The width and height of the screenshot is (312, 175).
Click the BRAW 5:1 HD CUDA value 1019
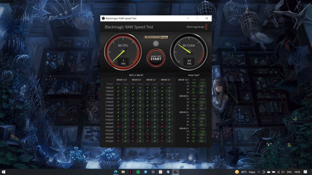click(x=203, y=115)
